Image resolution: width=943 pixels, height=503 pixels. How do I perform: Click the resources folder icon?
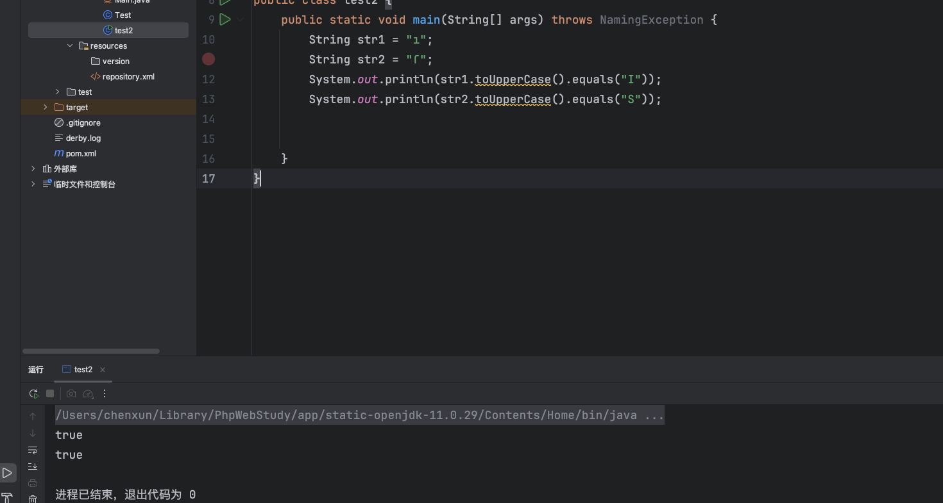click(83, 45)
